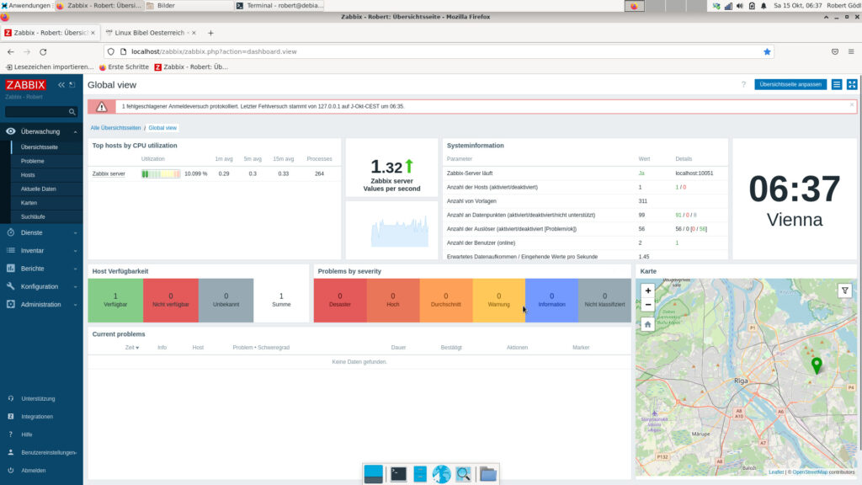Viewport: 862px width, 485px height.
Task: Open Suchläufe in the sidebar
Action: (x=33, y=216)
